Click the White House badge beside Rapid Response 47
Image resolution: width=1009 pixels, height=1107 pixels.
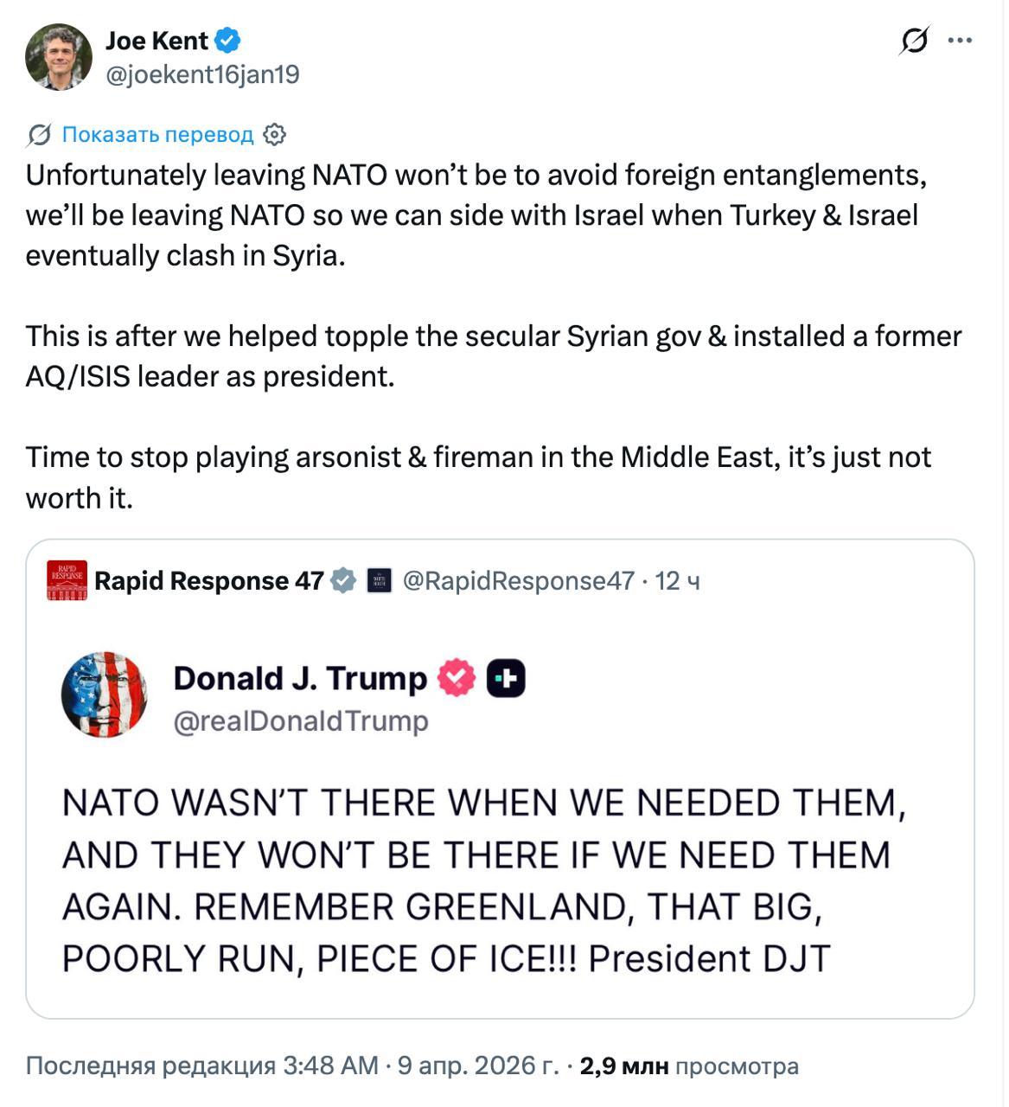377,580
